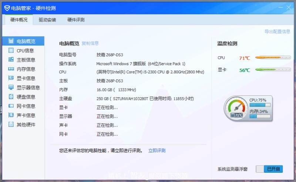Select 声卡信息 label in the sidebar
The width and height of the screenshot is (296, 182).
click(26, 115)
